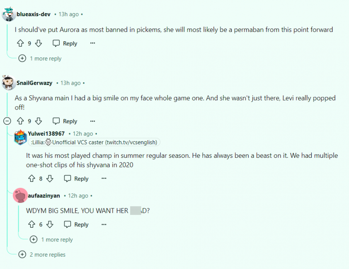Upvote blueaxis-dev's comment about Aurora
The width and height of the screenshot is (349, 269).
(x=20, y=43)
